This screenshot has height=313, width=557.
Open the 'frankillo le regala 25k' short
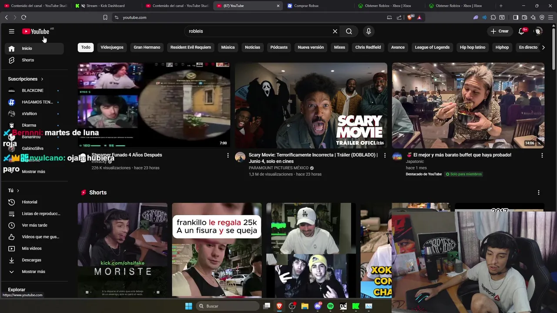coord(217,250)
